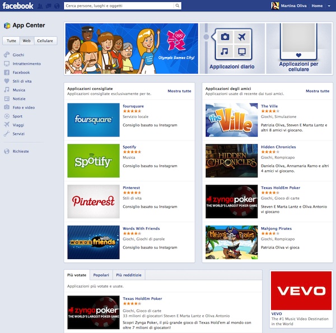The image size is (336, 333).
Task: Open notifications globe icon in header
Action: coord(57,6)
